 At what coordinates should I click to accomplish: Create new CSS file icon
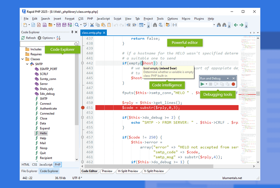click(x=39, y=25)
